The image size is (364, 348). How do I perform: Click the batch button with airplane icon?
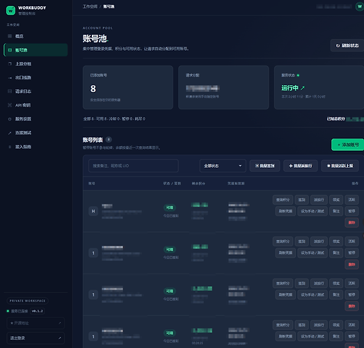point(301,166)
